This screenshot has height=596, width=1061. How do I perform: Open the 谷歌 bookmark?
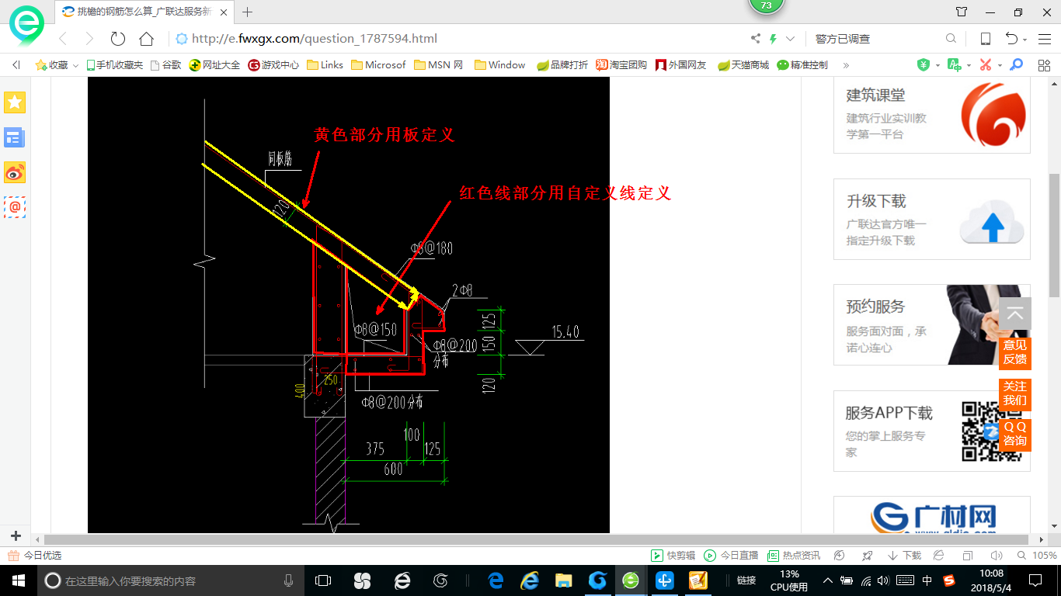click(x=165, y=65)
